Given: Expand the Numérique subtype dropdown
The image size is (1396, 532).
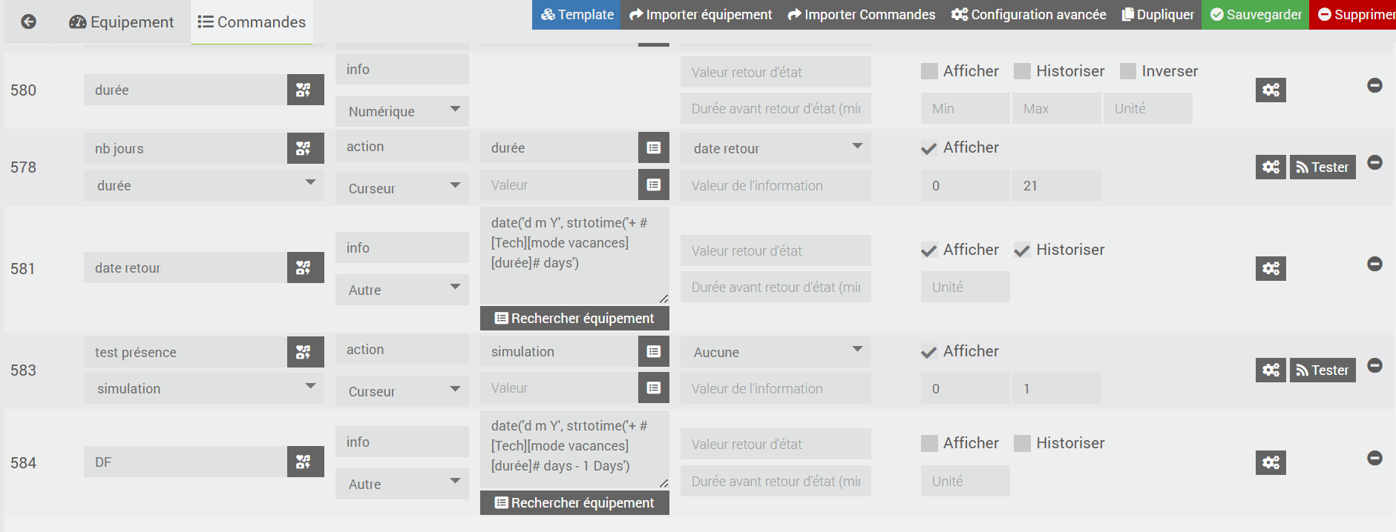Looking at the screenshot, I should (402, 111).
